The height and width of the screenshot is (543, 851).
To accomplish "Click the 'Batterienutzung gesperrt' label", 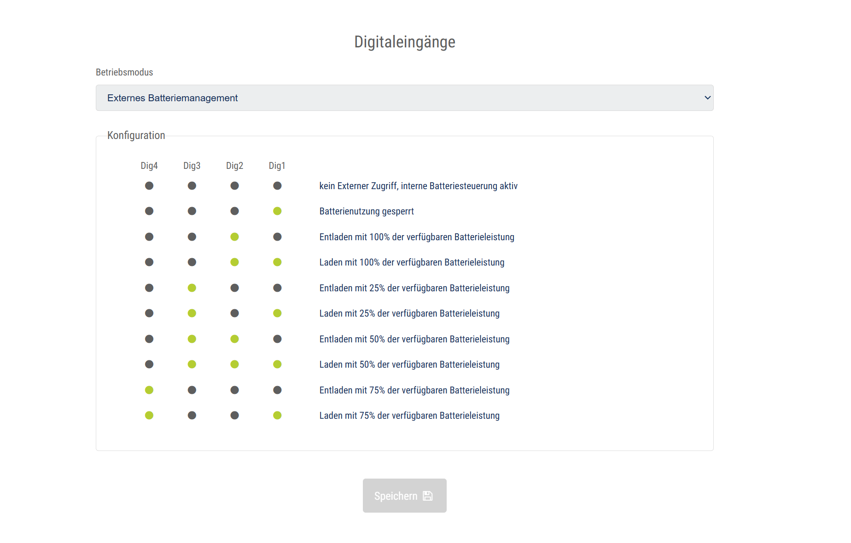I will pyautogui.click(x=367, y=211).
